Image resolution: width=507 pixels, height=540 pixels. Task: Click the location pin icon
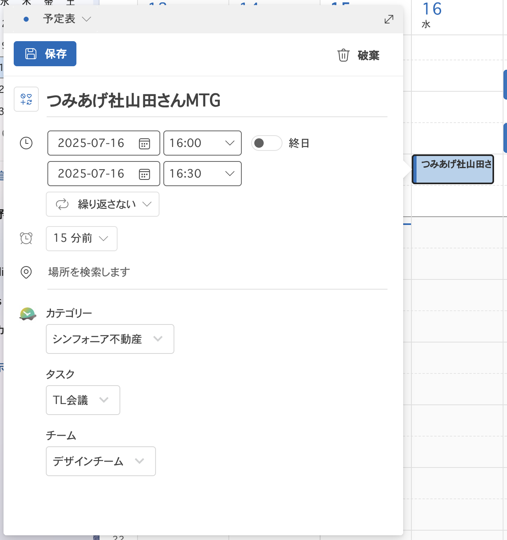[26, 272]
